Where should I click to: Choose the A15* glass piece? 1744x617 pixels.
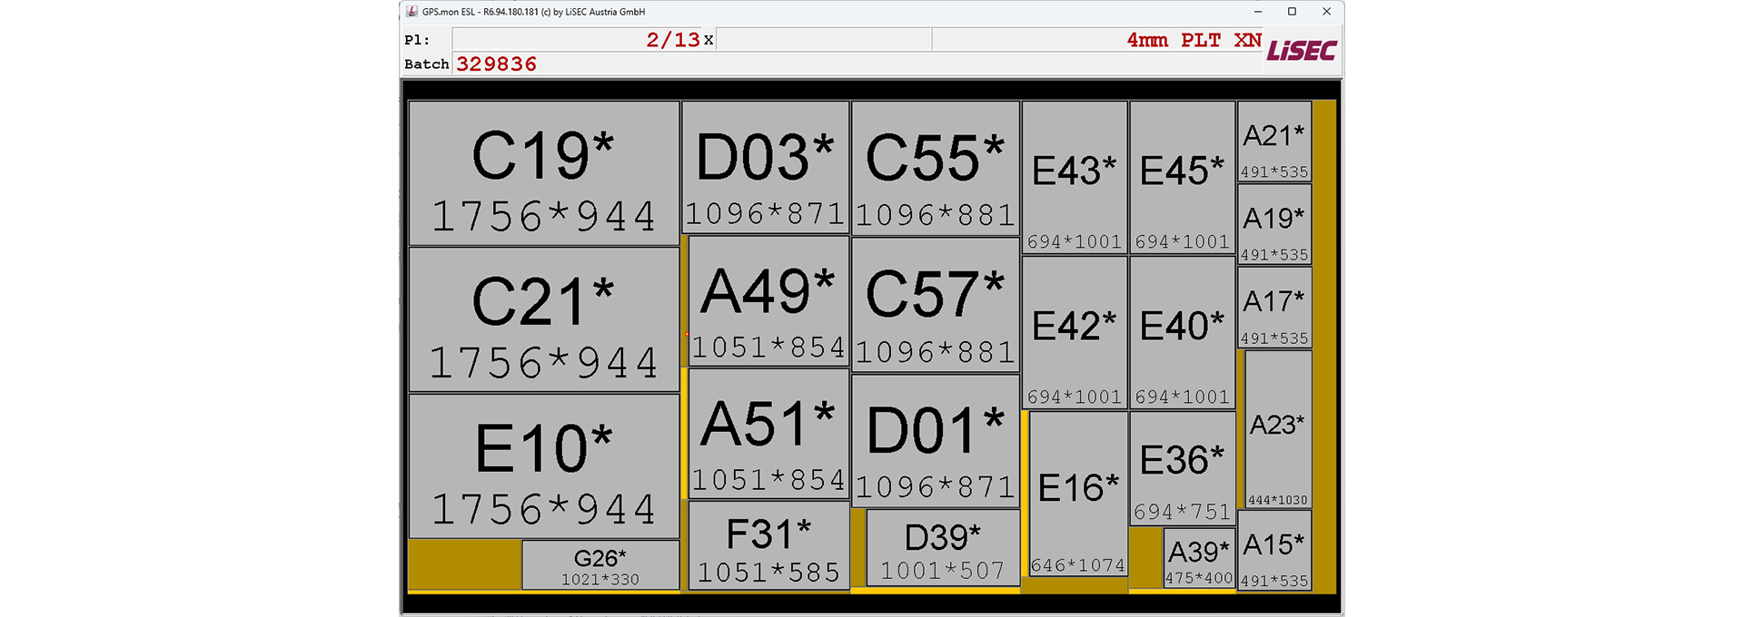pyautogui.click(x=1274, y=551)
